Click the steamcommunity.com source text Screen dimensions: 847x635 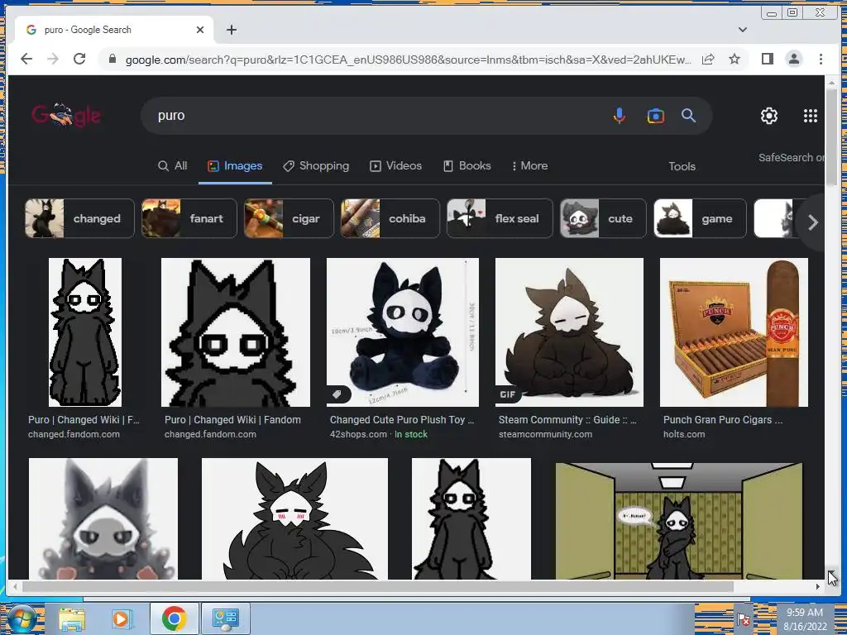pos(545,434)
